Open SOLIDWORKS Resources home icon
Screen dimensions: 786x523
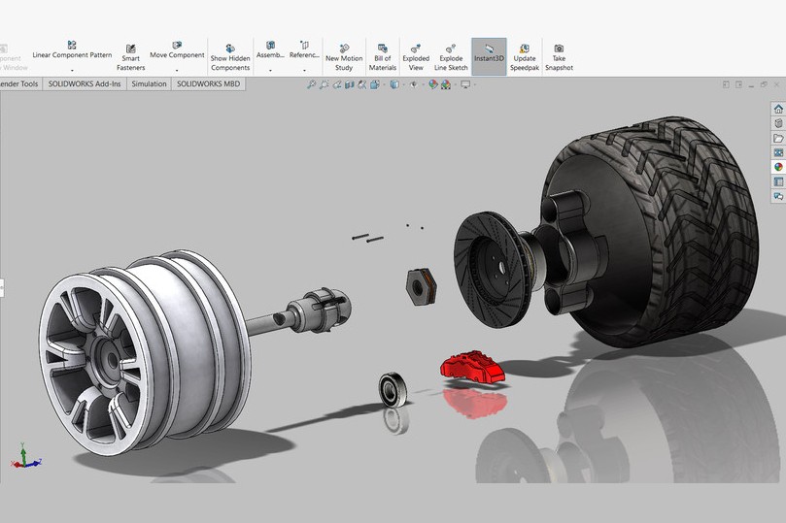coord(778,109)
